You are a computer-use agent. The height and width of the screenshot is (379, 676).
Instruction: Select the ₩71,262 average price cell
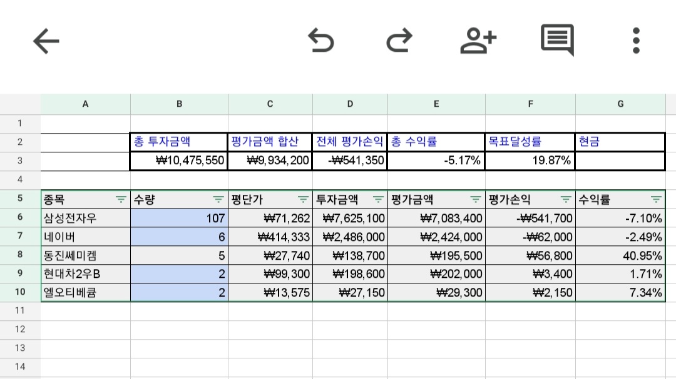pos(270,218)
